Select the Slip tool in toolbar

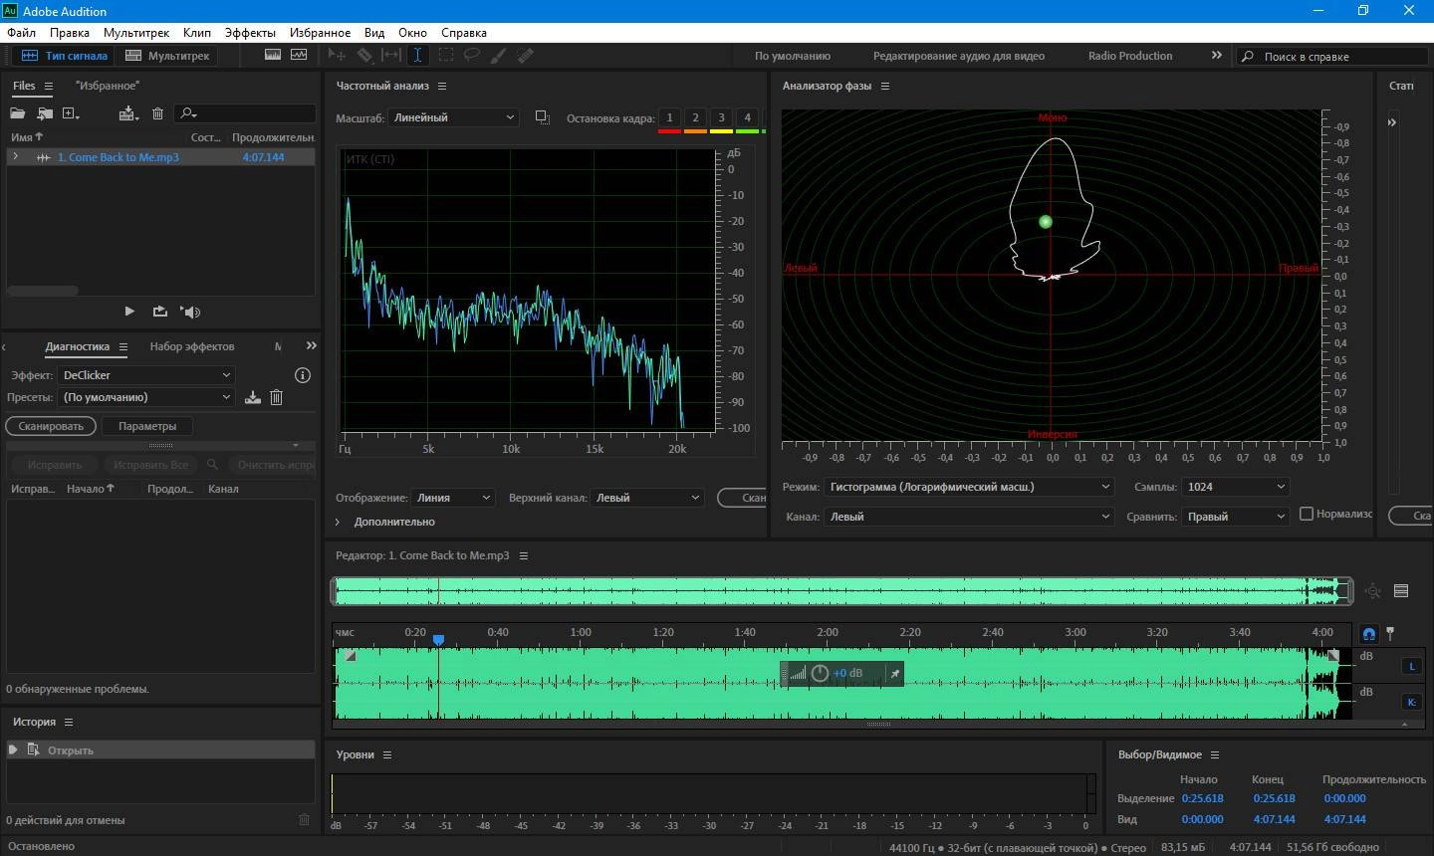click(391, 56)
